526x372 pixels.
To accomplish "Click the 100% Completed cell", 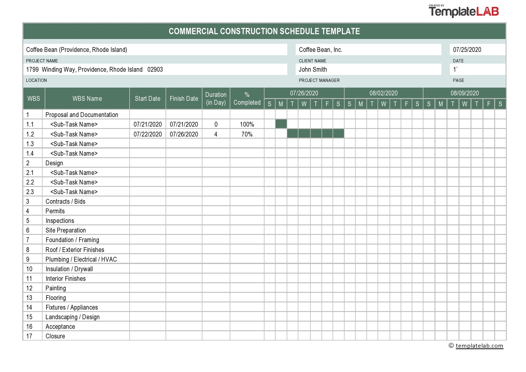I will coord(247,124).
